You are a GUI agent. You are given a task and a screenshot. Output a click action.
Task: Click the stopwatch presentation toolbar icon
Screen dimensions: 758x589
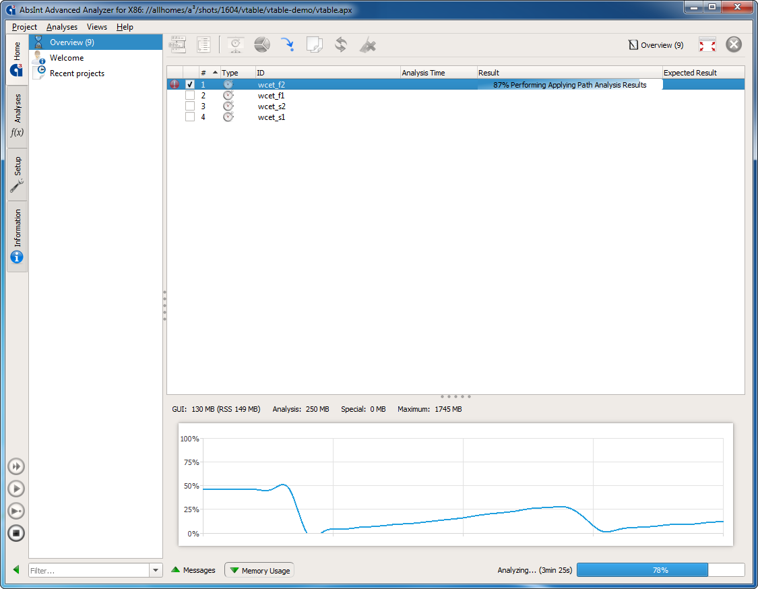(x=235, y=45)
